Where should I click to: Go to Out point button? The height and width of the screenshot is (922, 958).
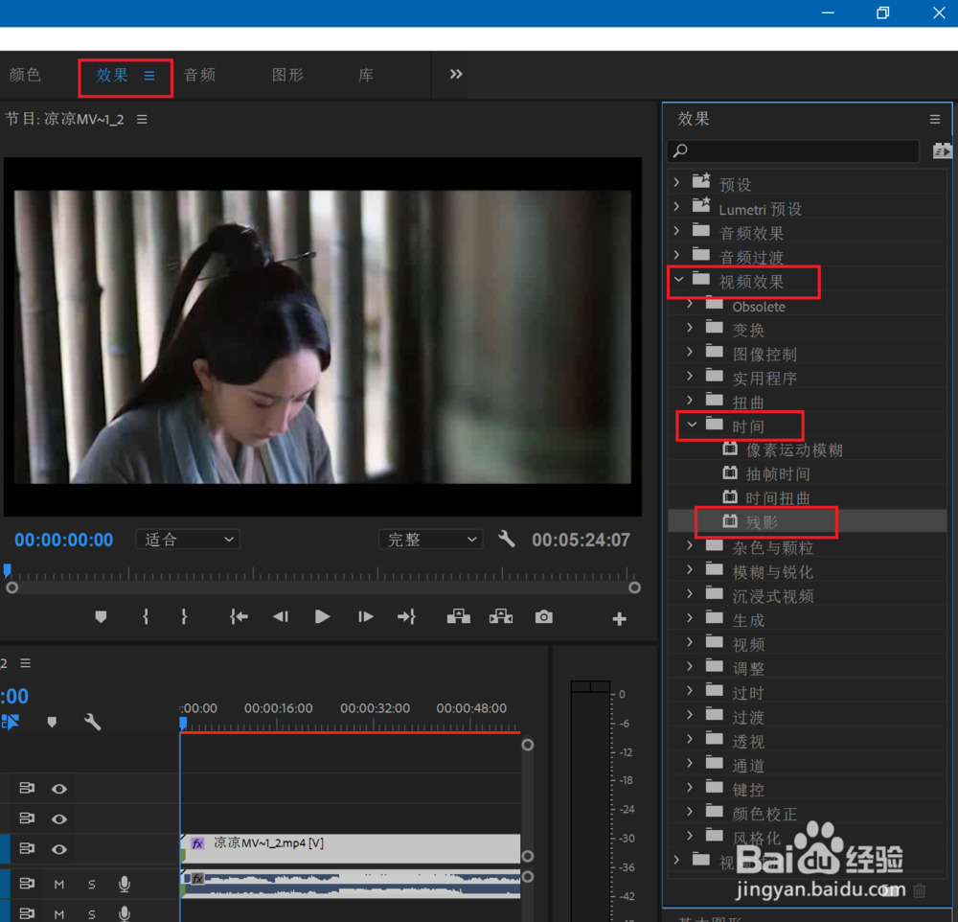point(406,617)
